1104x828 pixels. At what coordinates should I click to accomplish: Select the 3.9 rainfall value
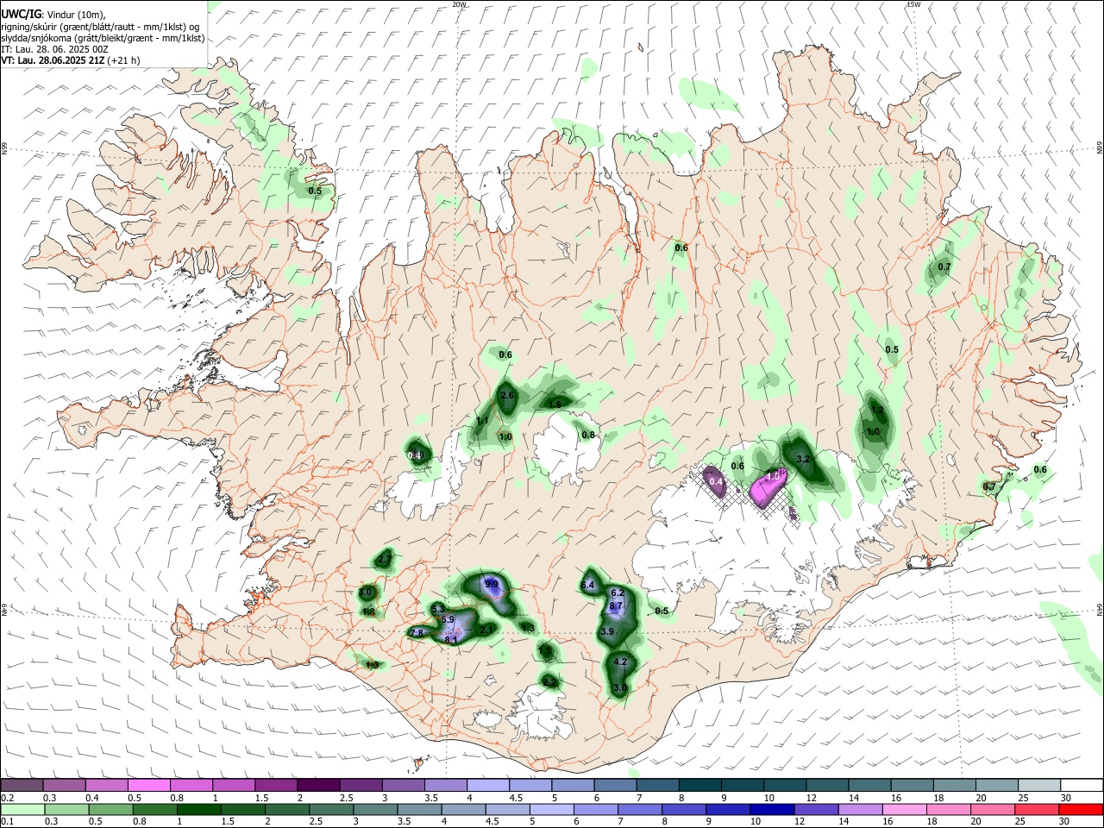point(606,631)
